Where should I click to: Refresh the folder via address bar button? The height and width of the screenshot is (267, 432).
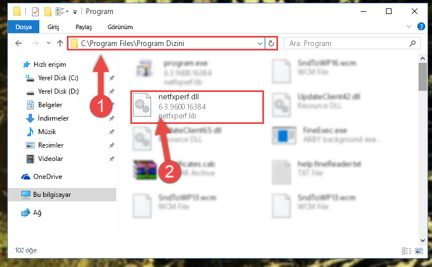[x=271, y=43]
